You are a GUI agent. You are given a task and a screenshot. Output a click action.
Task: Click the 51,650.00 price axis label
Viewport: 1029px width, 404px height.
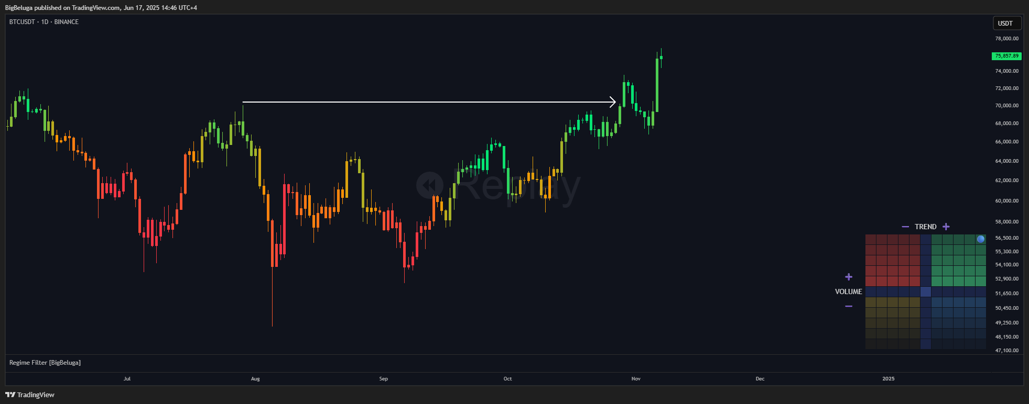click(x=1007, y=294)
